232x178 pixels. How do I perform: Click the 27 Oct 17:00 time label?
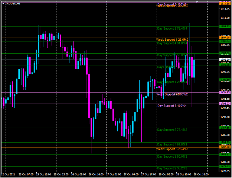pos(148,174)
